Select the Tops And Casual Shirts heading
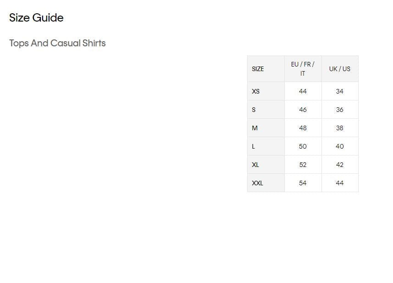Image resolution: width=393 pixels, height=283 pixels. pos(57,43)
